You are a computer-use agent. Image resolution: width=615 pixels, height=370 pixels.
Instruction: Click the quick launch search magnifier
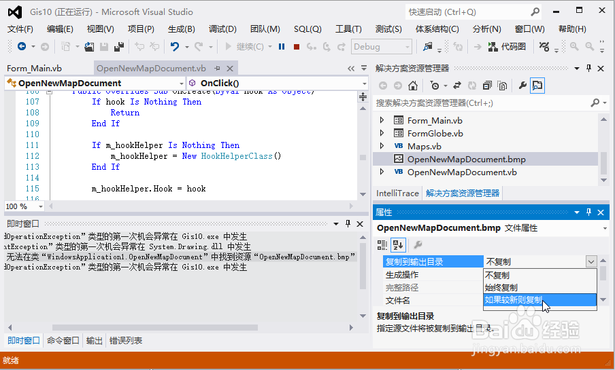coord(535,12)
